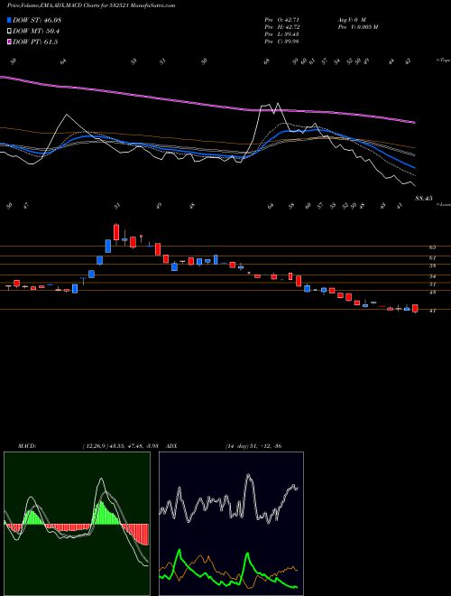451x596 pixels.
Task: Select the 'DOW PT: 61.5' legend text
Action: click(35, 42)
